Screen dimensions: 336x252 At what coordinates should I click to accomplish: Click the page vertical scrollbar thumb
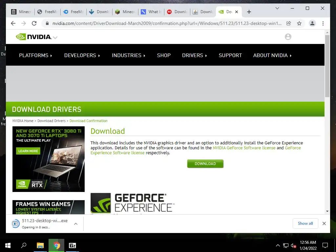[x=327, y=66]
